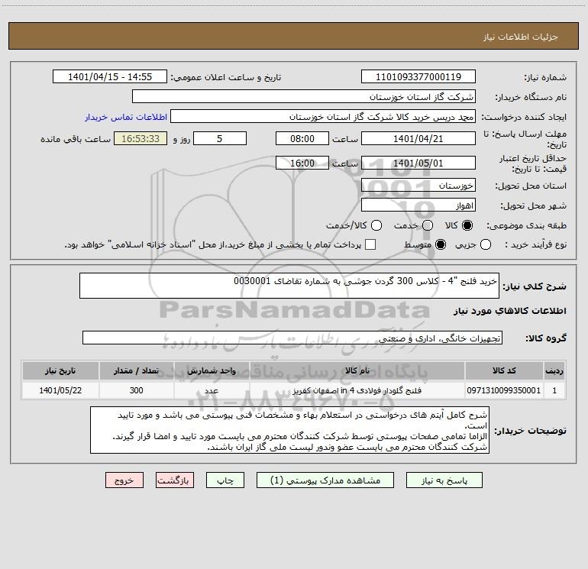Viewport: 588px width, 569px height.
Task: Select the خدمت radio option
Action: click(x=428, y=225)
